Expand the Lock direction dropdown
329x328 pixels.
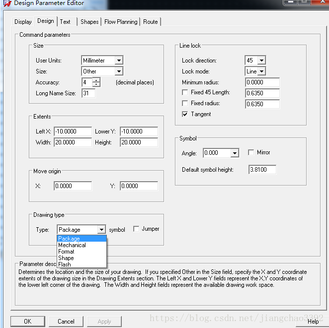click(x=261, y=61)
